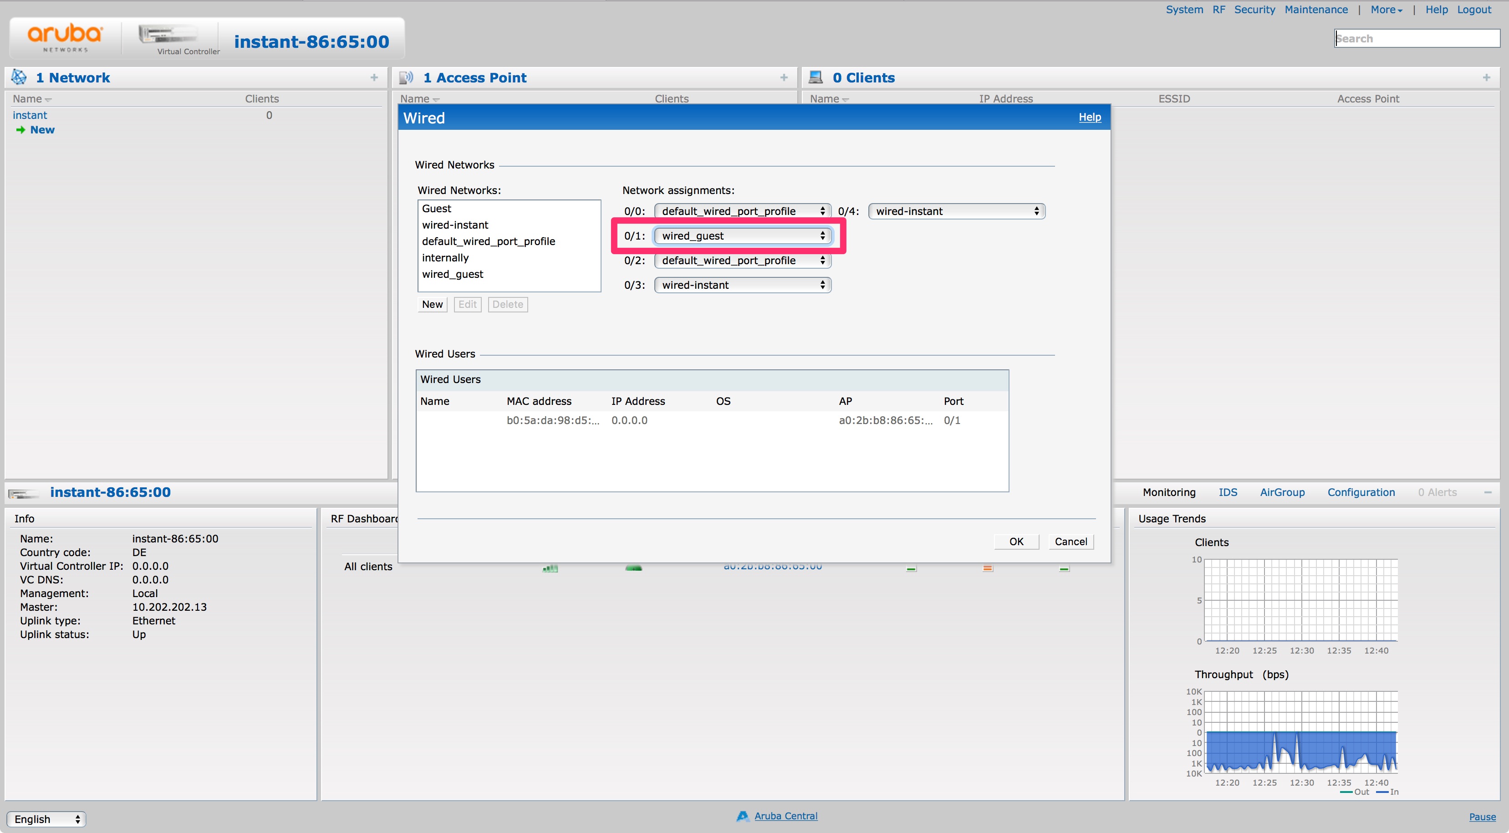Click the Access Point panel icon
The width and height of the screenshot is (1509, 833).
pyautogui.click(x=406, y=77)
